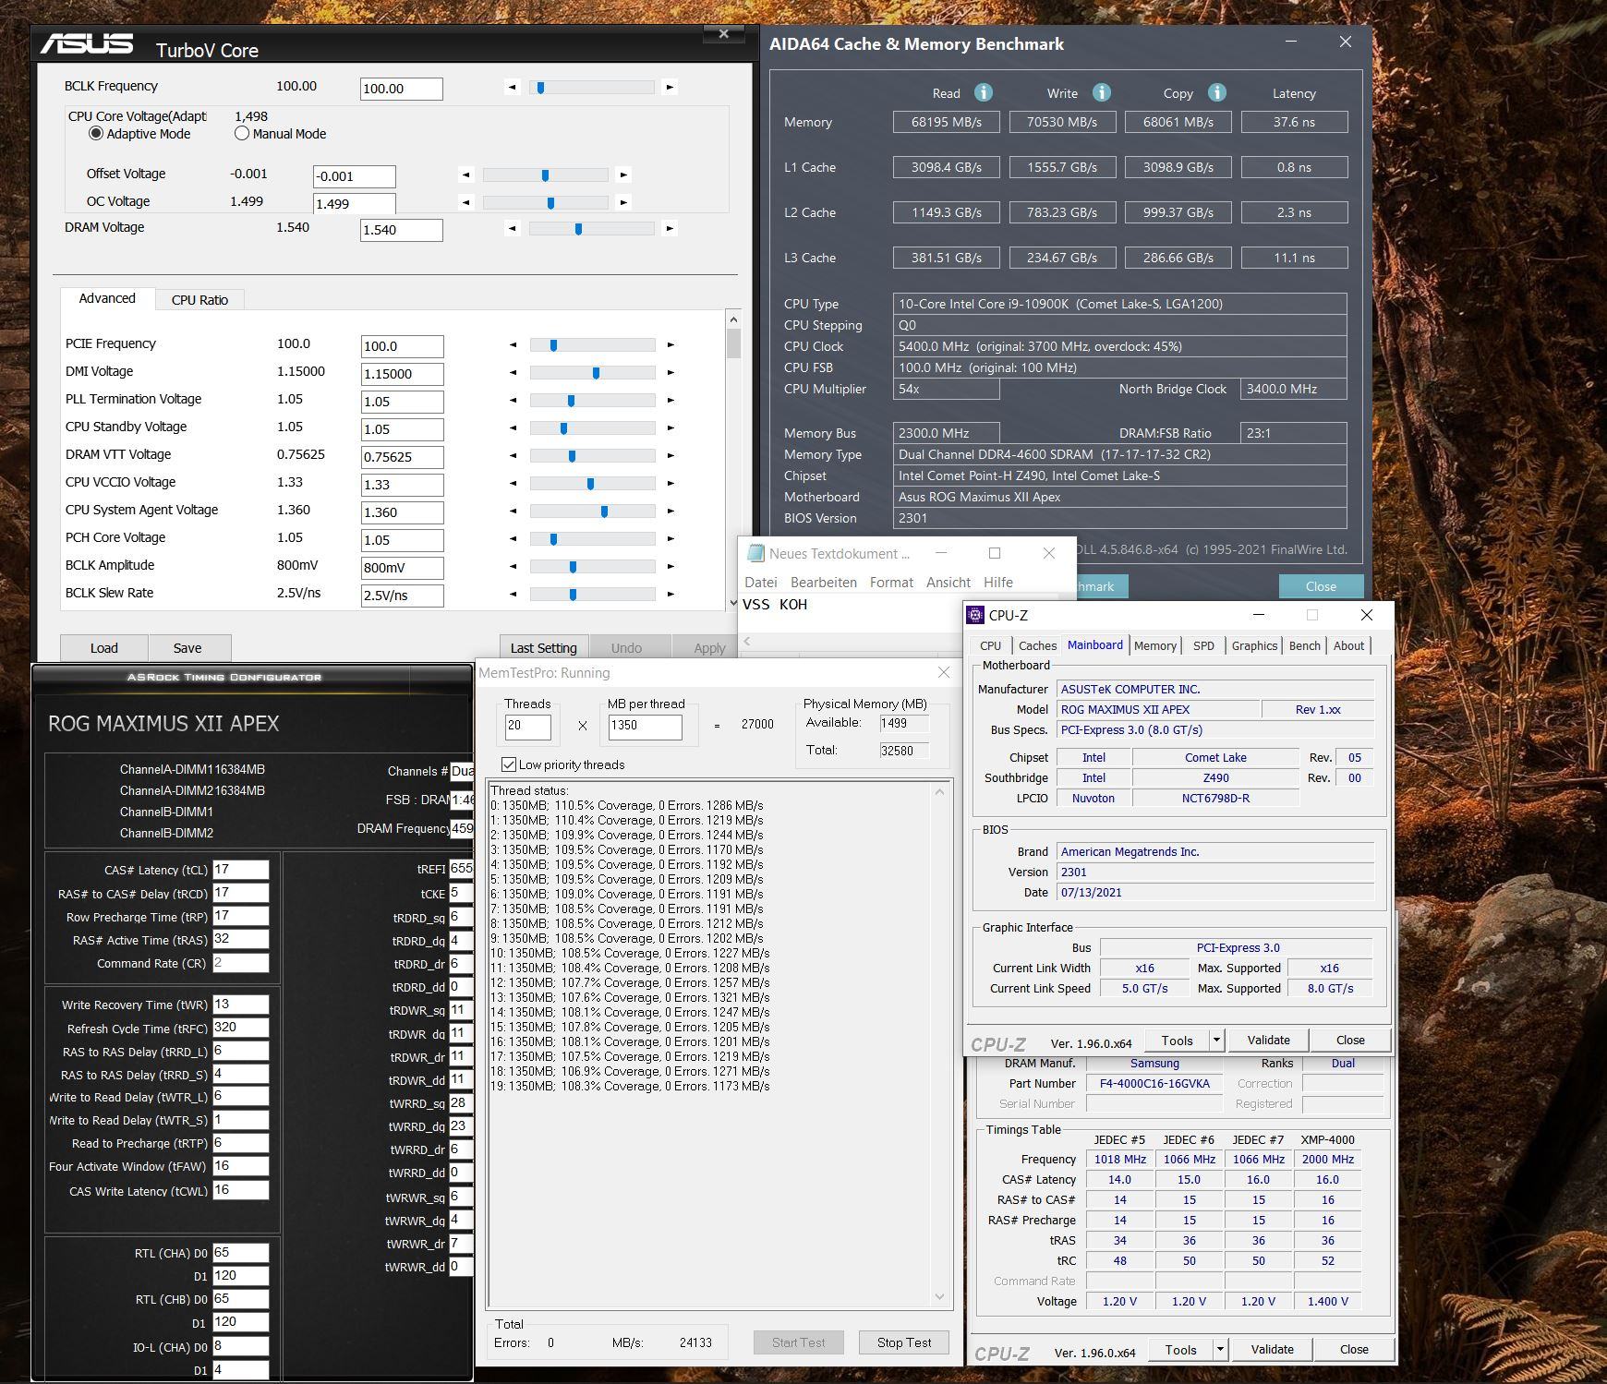Click MB per thread input field

(x=645, y=726)
